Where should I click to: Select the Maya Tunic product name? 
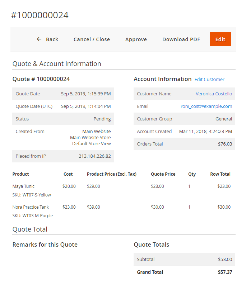point(23,186)
